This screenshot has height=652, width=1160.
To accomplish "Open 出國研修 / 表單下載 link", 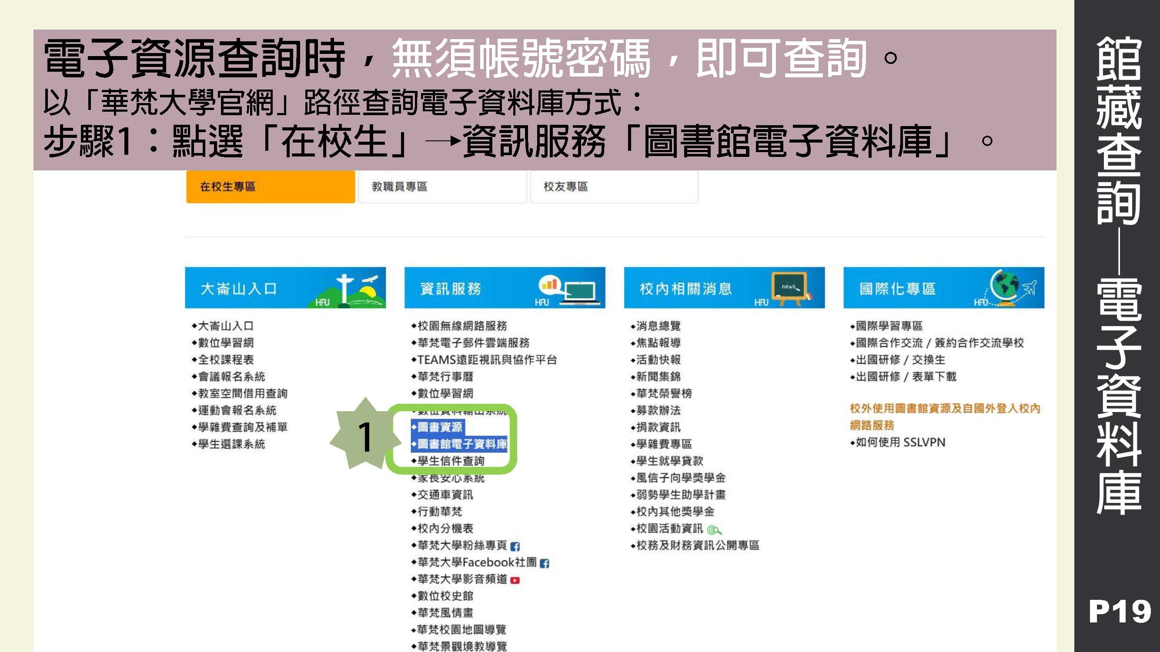I will [x=906, y=376].
